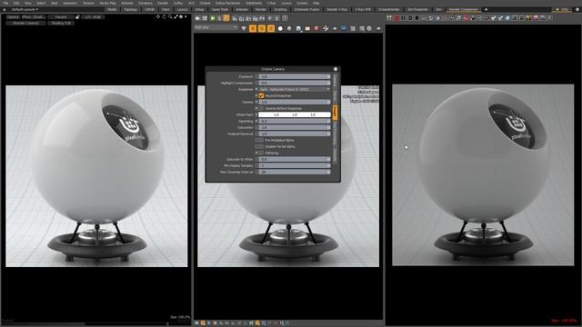Open the Response curve dropdown
Screen dimensions: 582x327
(x=295, y=89)
